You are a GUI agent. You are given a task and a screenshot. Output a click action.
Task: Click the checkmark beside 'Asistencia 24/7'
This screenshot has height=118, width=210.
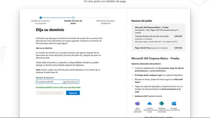(133, 96)
